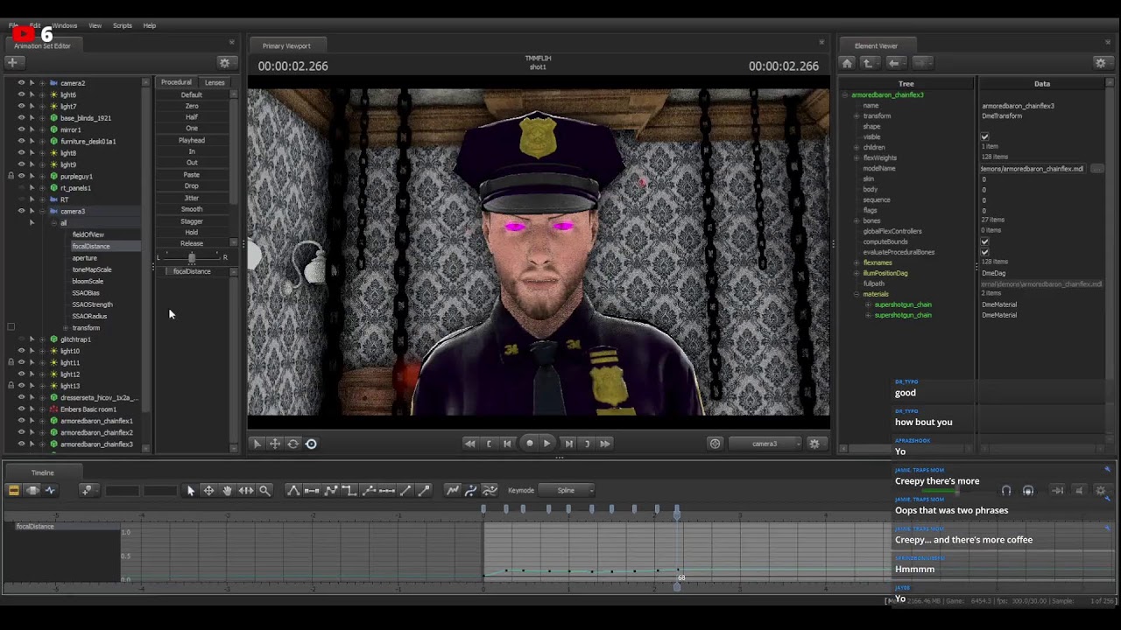
Task: Select the viewport rotate manipulator tool
Action: tap(293, 444)
